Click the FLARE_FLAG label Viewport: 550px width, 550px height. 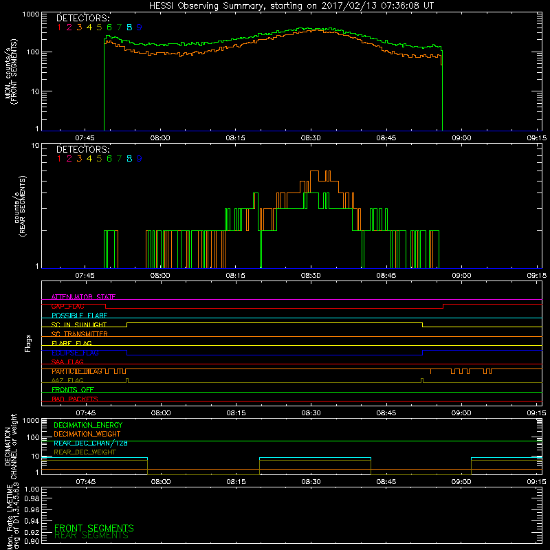click(x=71, y=343)
